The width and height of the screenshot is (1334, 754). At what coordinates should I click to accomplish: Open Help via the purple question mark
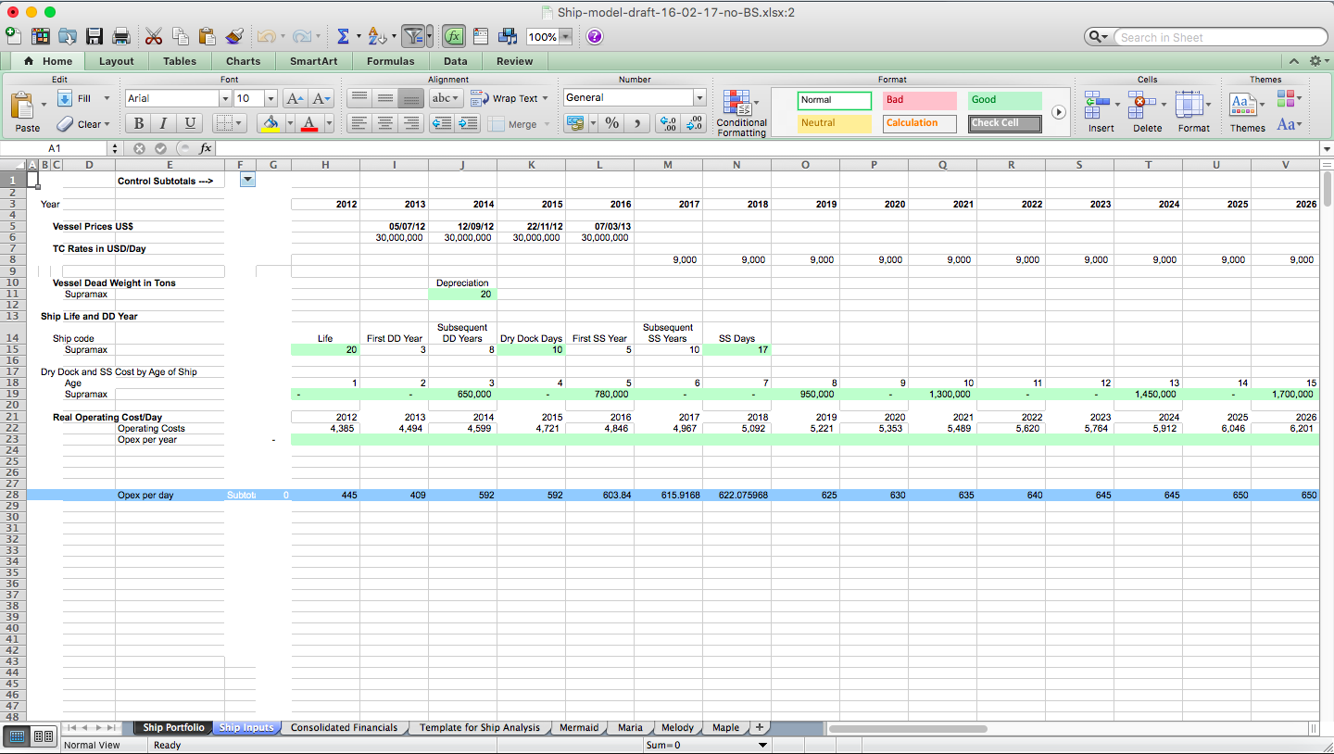tap(595, 36)
